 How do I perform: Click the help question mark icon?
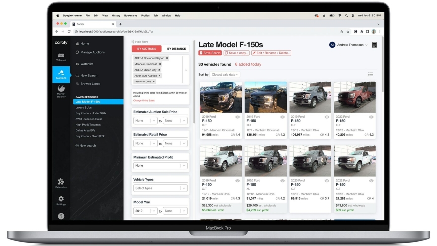[61, 216]
